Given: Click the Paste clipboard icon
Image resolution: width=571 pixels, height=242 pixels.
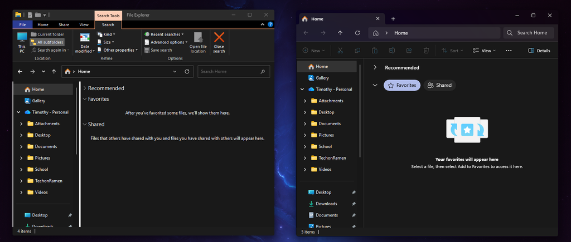Looking at the screenshot, I should point(375,51).
